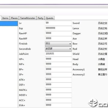Open the Quests tab
Image resolution: width=108 pixels, height=108 pixels.
tap(49, 18)
